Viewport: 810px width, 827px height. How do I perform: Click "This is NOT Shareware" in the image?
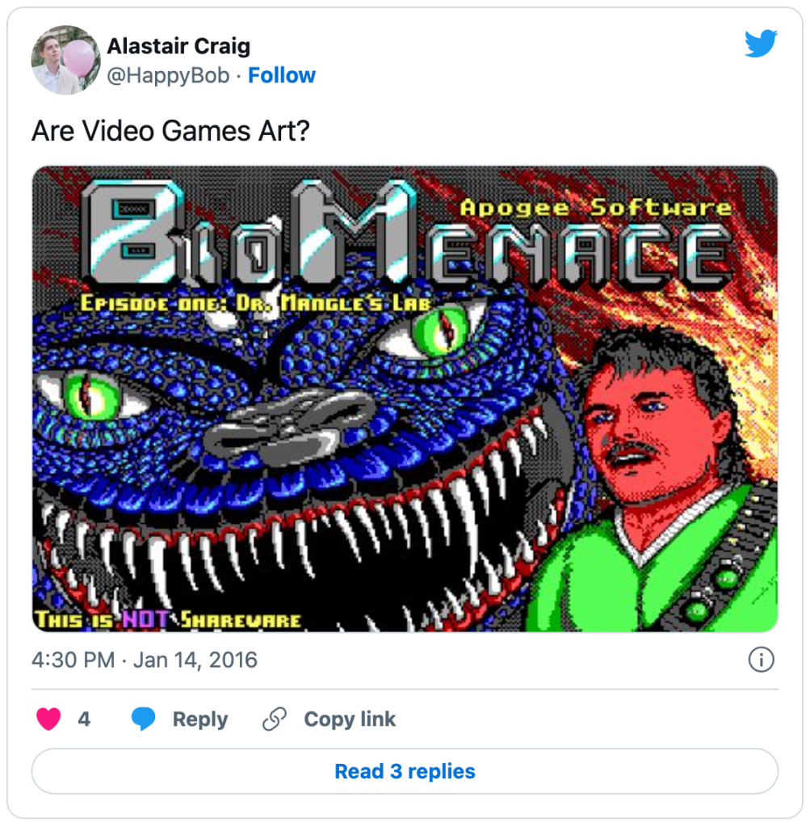pyautogui.click(x=168, y=619)
